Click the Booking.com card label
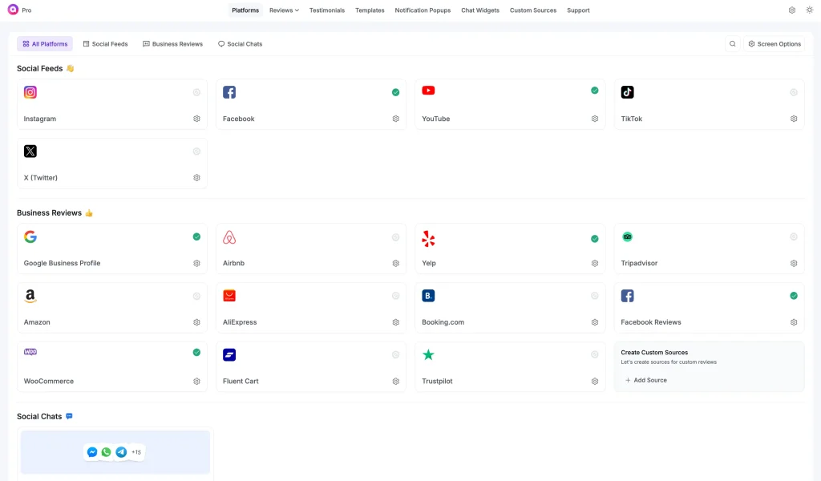The image size is (821, 481). click(443, 322)
